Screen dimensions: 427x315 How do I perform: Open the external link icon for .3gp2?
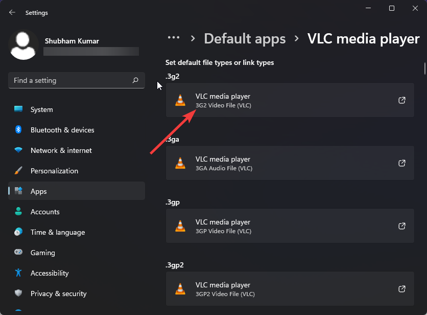[402, 289]
